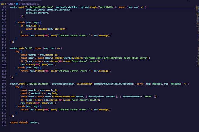
Task: Click the string "User doesn't exist" on line 159
Action: pos(85,61)
